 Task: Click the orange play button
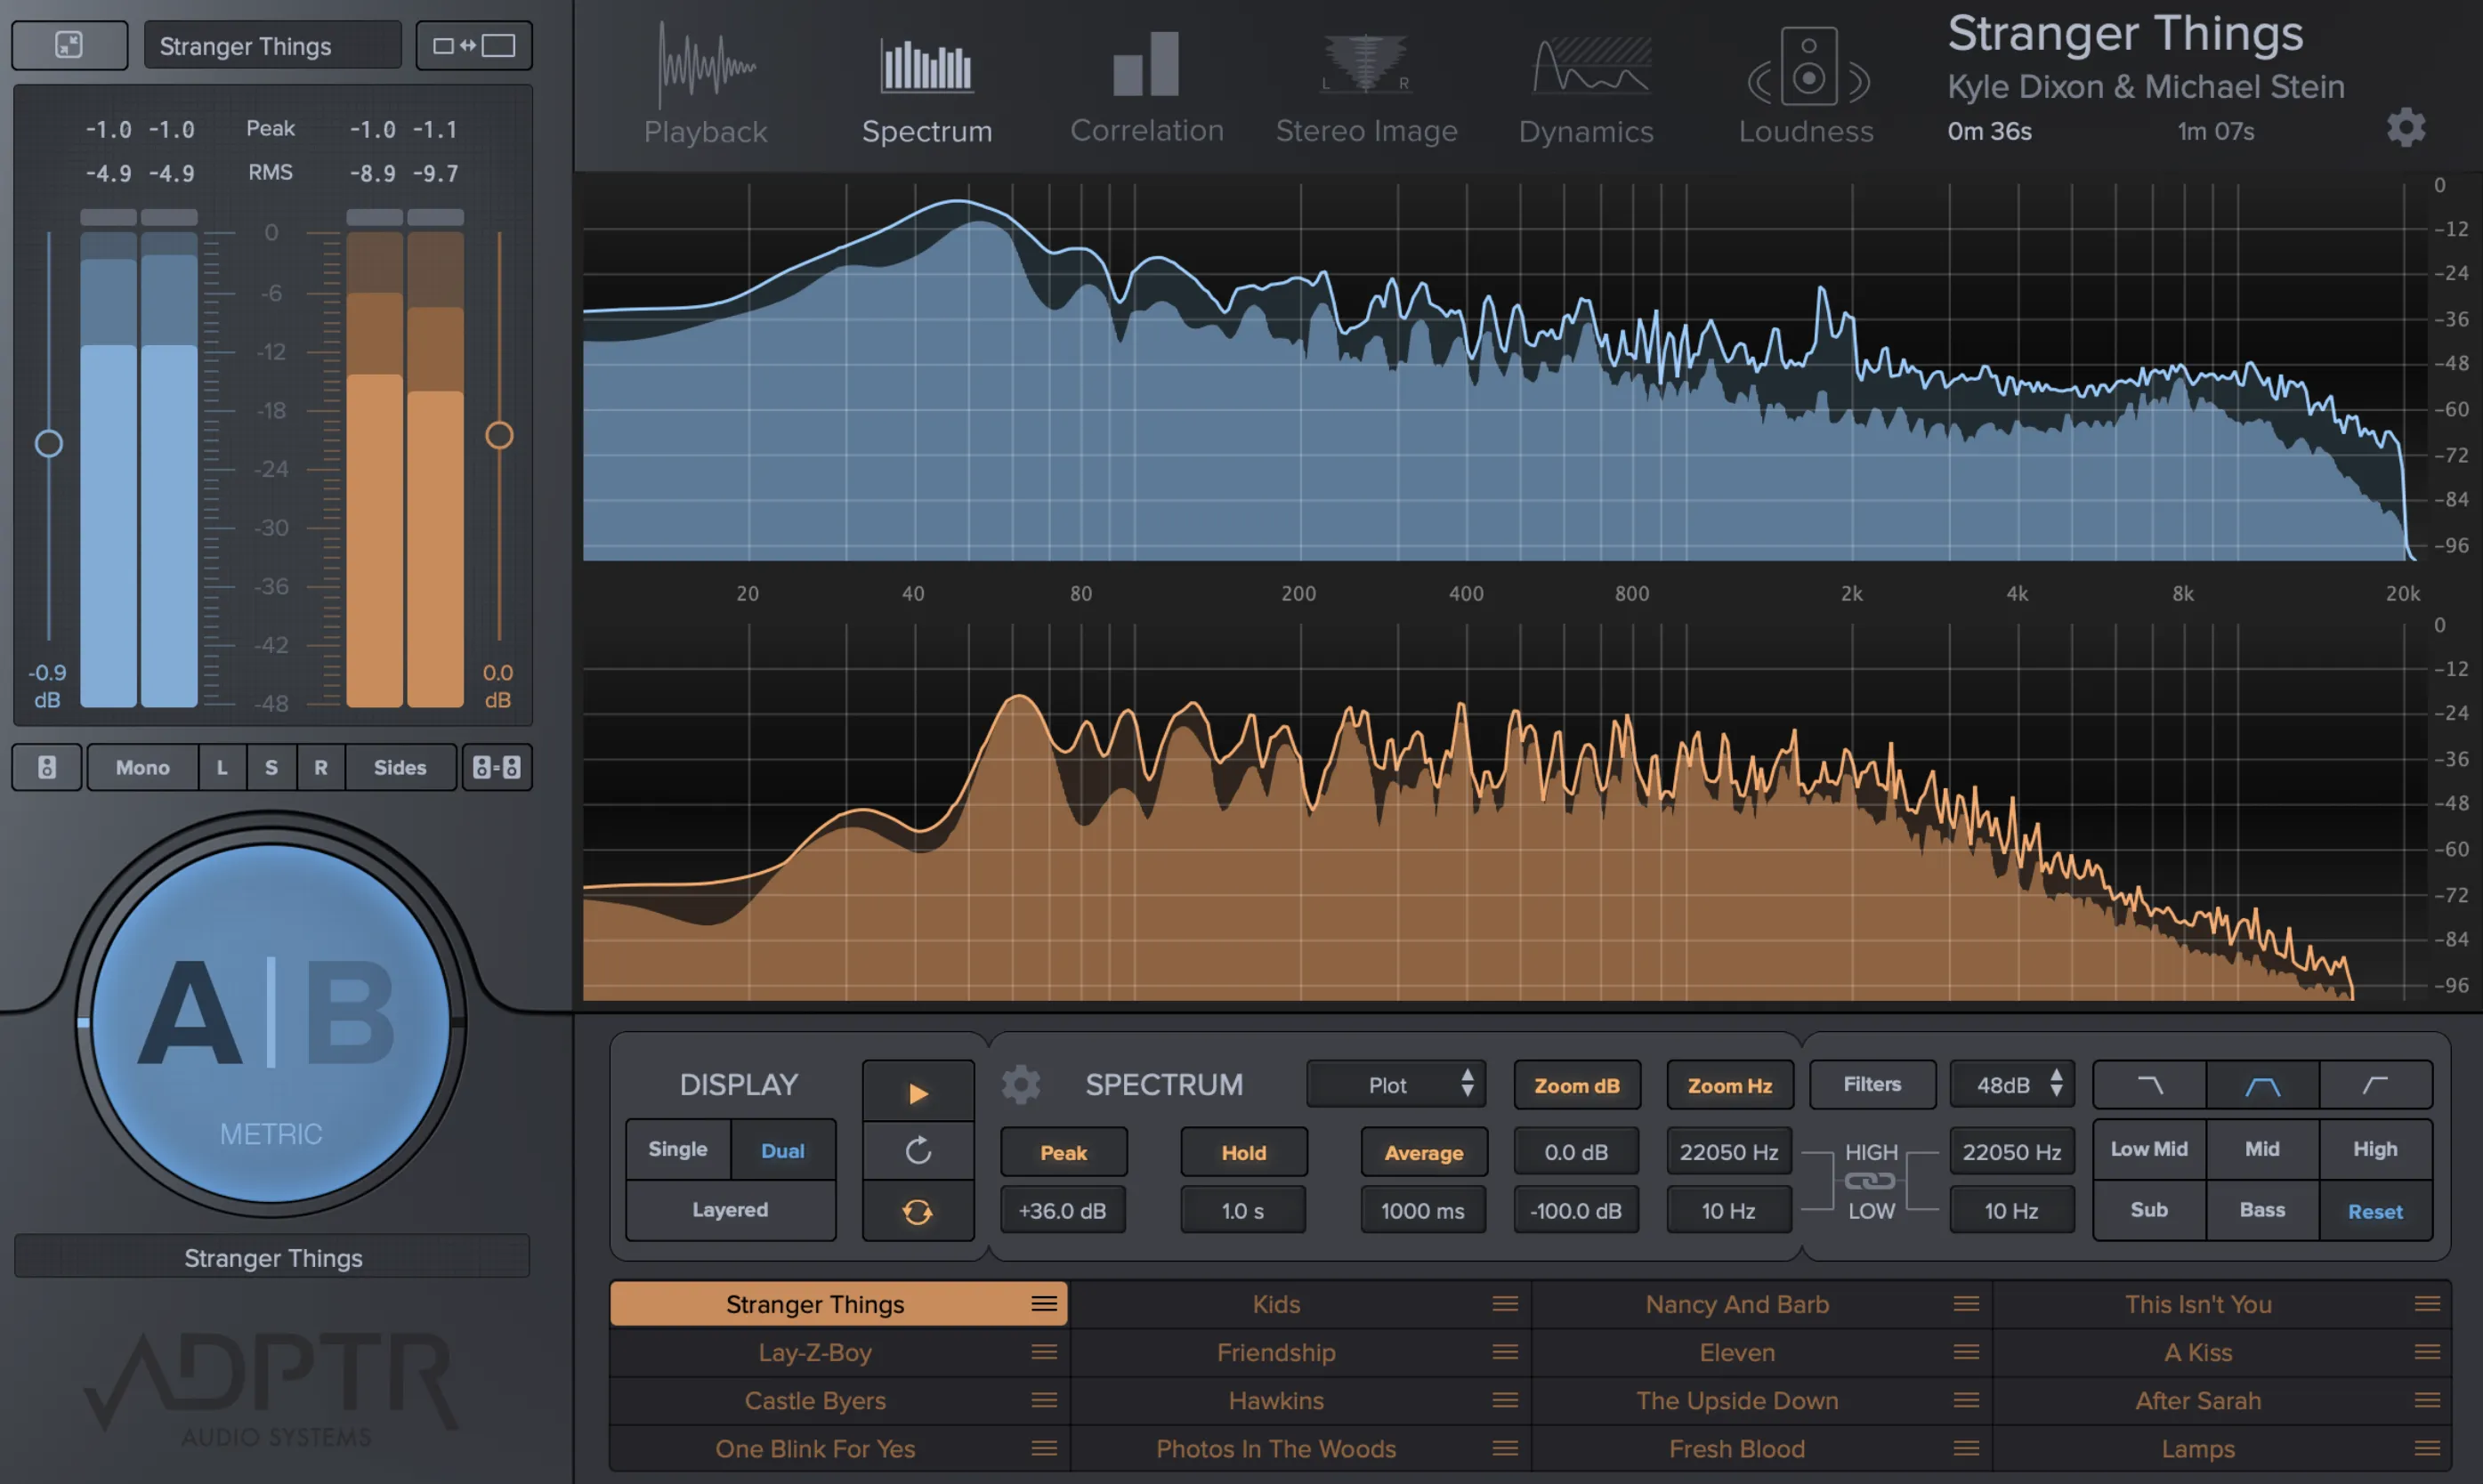pos(918,1092)
